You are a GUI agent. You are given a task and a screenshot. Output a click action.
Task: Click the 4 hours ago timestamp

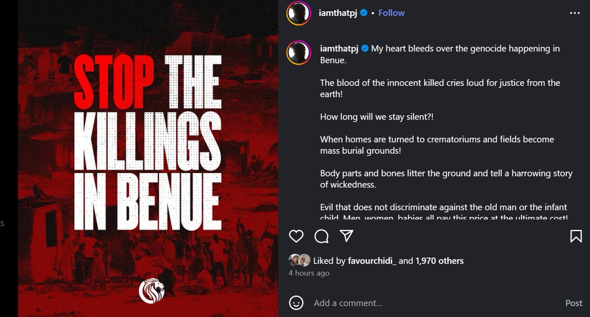click(309, 273)
